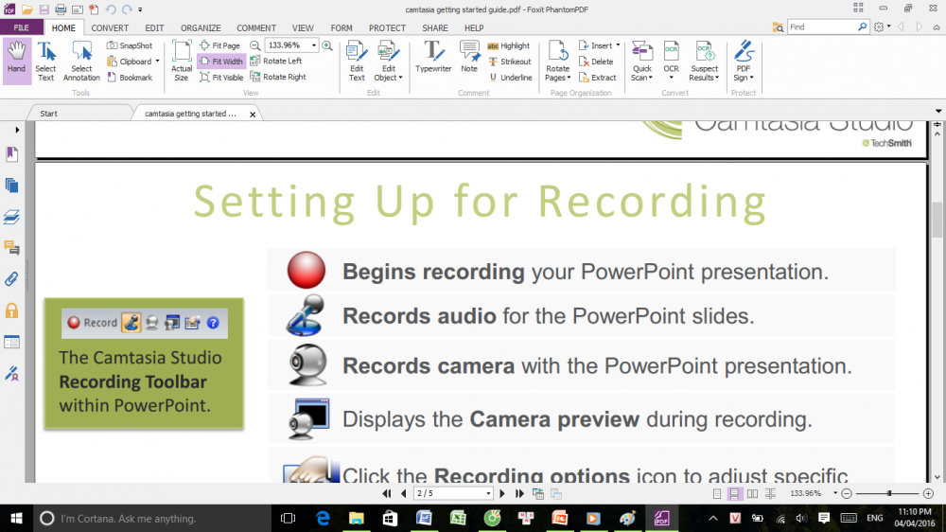Select the Hand tool

tap(16, 60)
